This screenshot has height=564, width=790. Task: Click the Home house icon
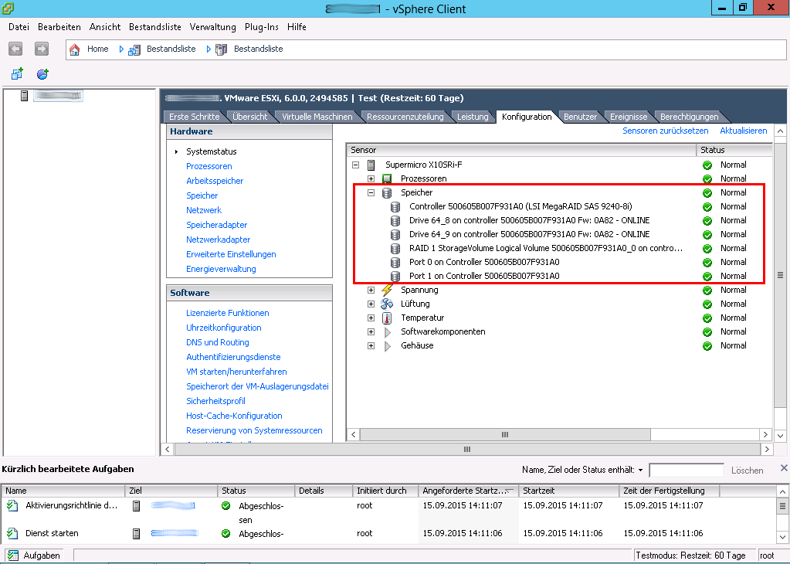[75, 49]
